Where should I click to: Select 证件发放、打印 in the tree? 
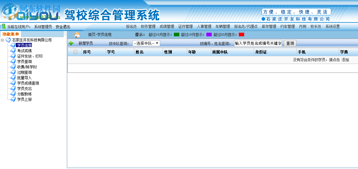coord(30,56)
